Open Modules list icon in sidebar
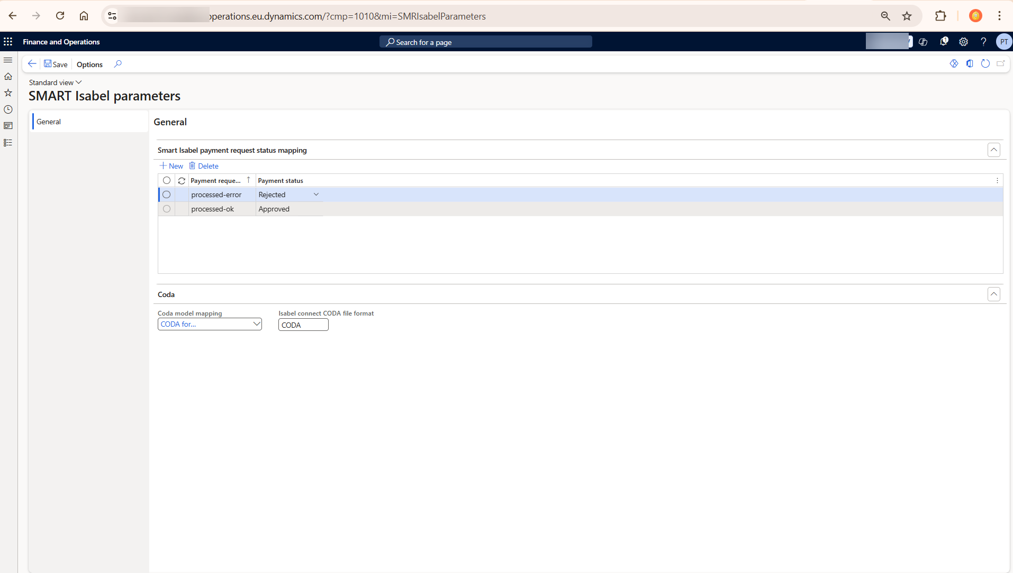1013x573 pixels. (x=8, y=143)
